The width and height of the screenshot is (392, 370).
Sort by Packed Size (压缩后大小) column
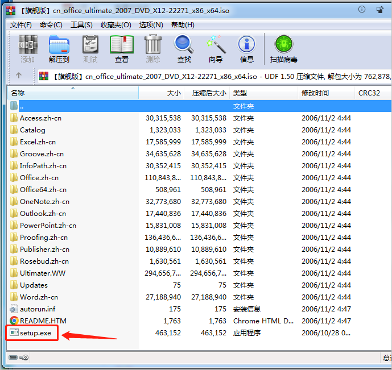coord(207,93)
